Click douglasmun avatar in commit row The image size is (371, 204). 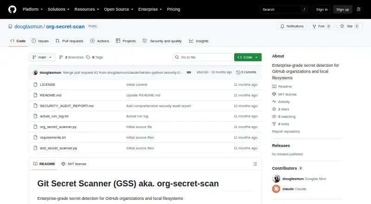coord(35,72)
